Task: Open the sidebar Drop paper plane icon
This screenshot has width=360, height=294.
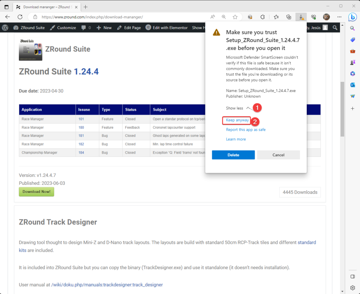Action: [352, 96]
